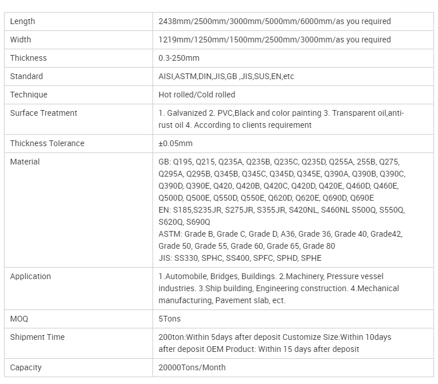This screenshot has height=384, width=438.
Task: Click the Application row label
Action: point(30,276)
